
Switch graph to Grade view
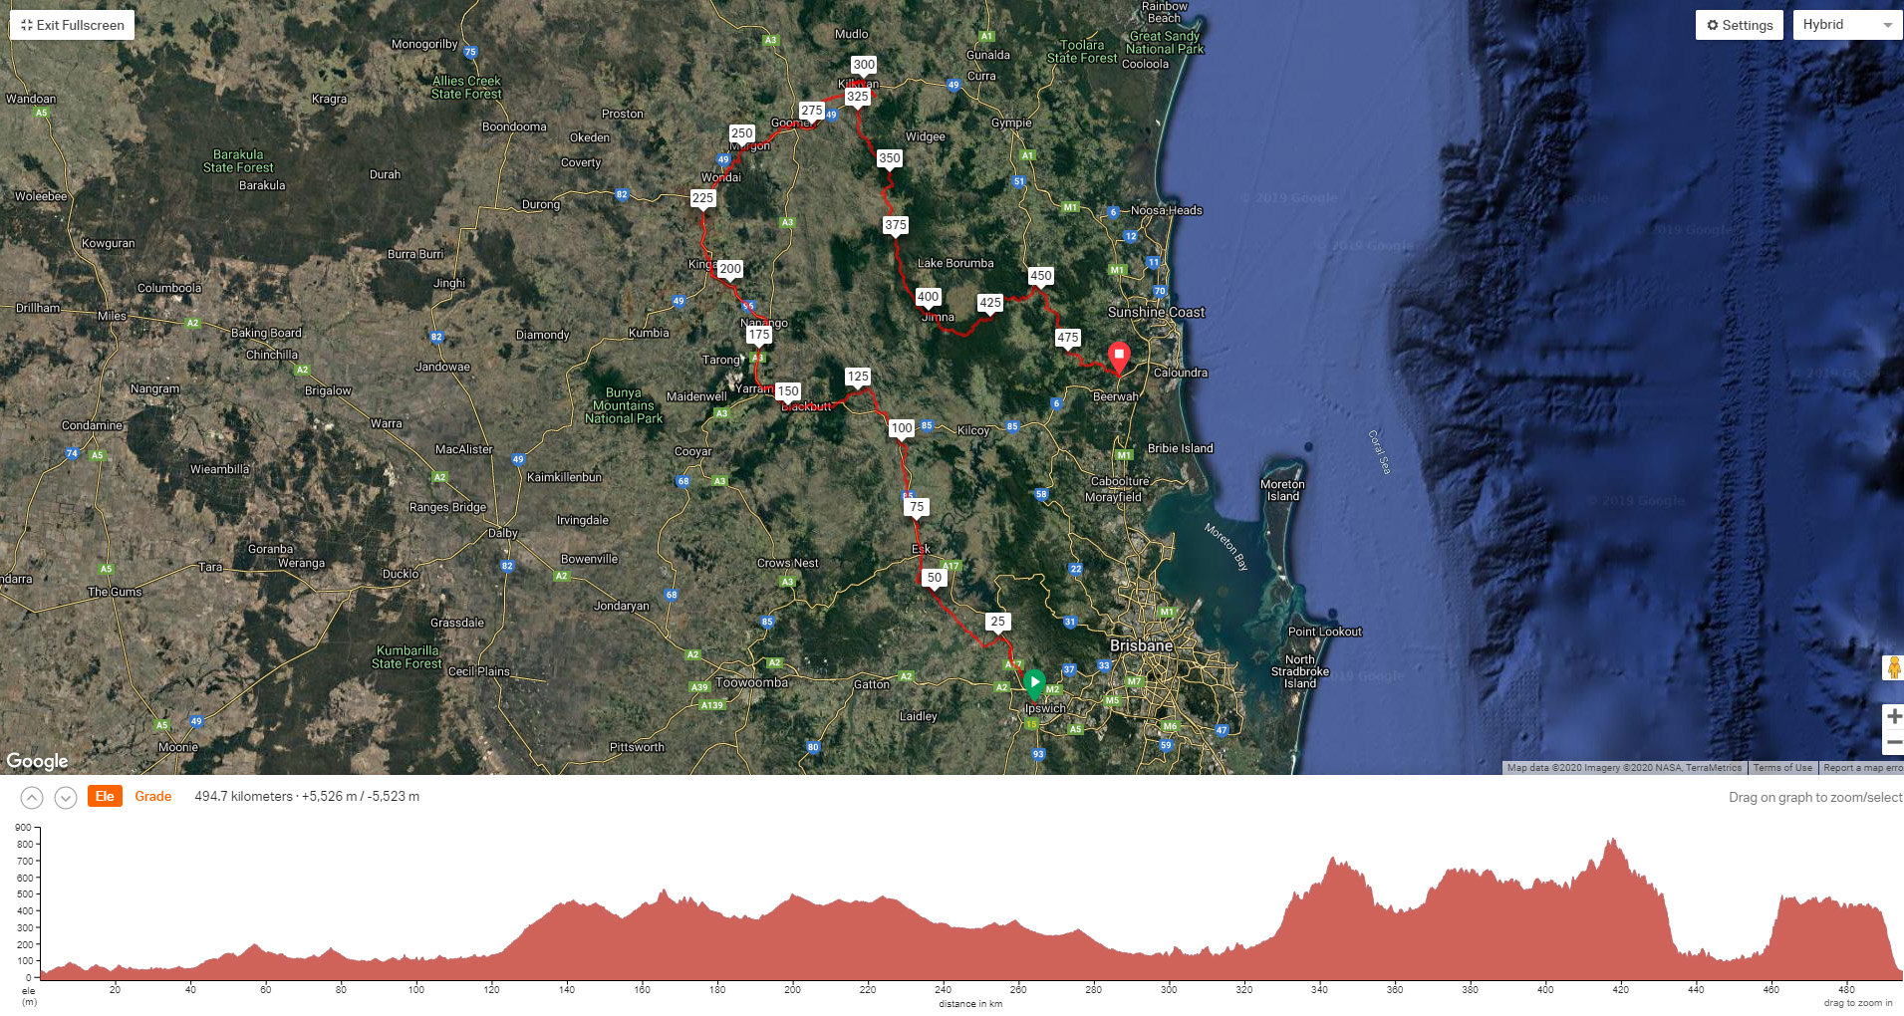coord(153,796)
